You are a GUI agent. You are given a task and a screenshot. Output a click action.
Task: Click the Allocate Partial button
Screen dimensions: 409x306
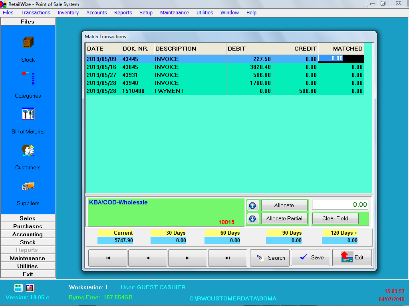point(284,218)
